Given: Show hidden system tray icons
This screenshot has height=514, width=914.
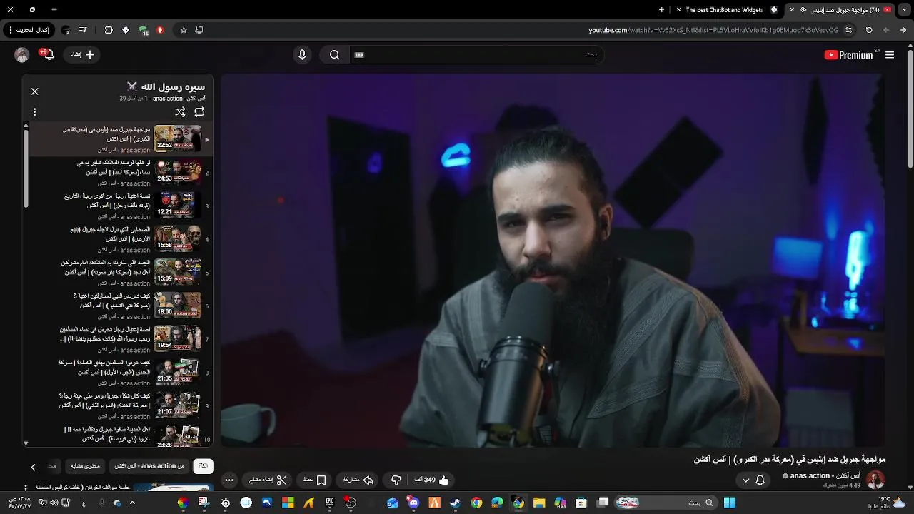Looking at the screenshot, I should click(x=132, y=503).
